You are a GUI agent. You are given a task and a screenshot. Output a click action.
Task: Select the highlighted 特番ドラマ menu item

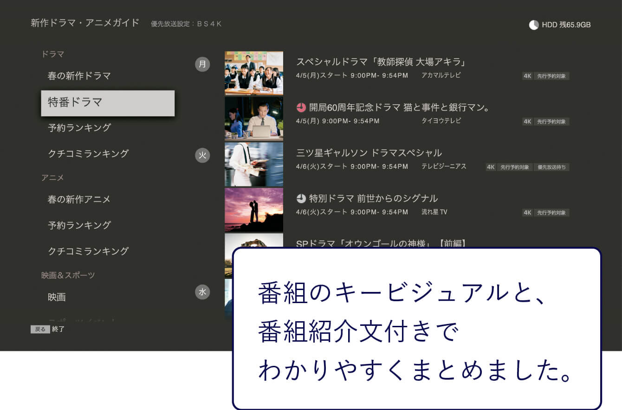pyautogui.click(x=108, y=103)
